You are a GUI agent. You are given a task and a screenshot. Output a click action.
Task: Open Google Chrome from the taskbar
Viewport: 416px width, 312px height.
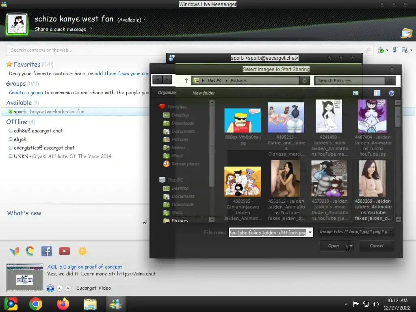pyautogui.click(x=36, y=304)
